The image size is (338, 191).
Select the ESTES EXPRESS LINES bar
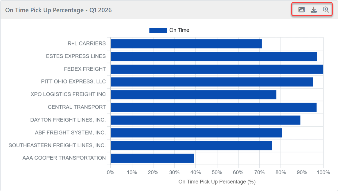[x=213, y=57]
